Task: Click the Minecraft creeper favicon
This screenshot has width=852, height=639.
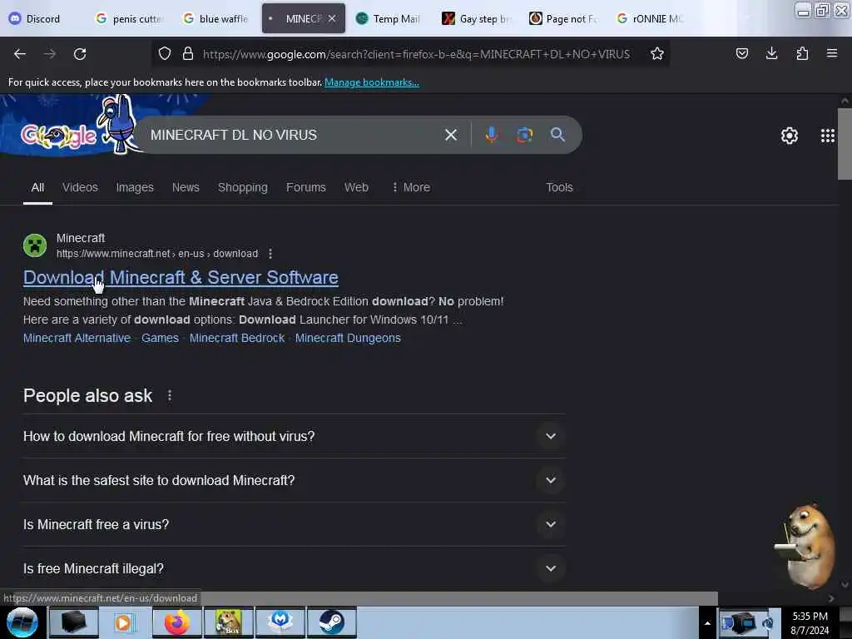Action: pyautogui.click(x=35, y=245)
